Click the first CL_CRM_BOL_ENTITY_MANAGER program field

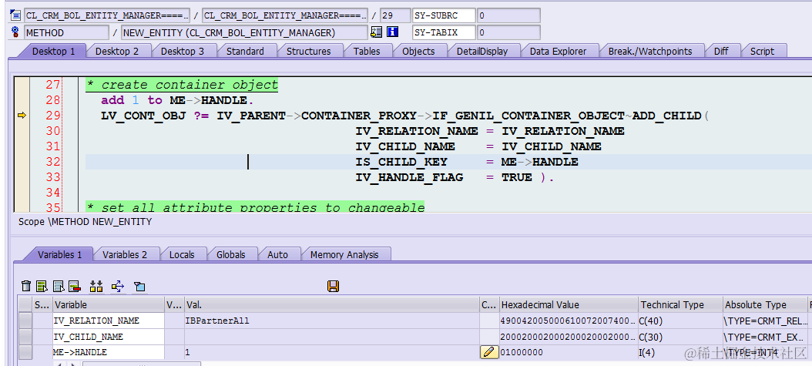tap(107, 15)
